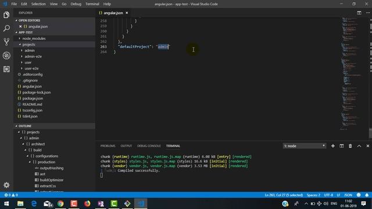Split the terminal panel
The height and width of the screenshot is (209, 372).
pos(341,146)
